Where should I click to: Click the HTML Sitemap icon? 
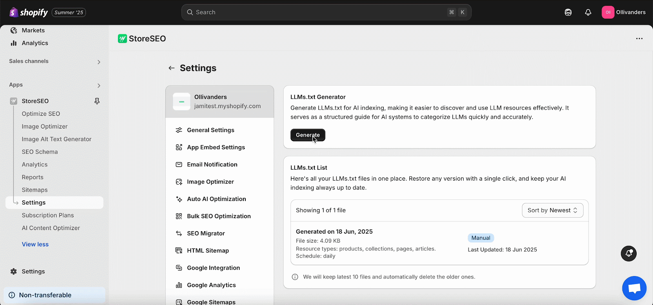[179, 250]
